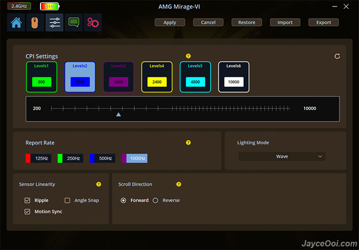The height and width of the screenshot is (250, 359).
Task: Click the white 10000 CPI value
Action: [234, 82]
